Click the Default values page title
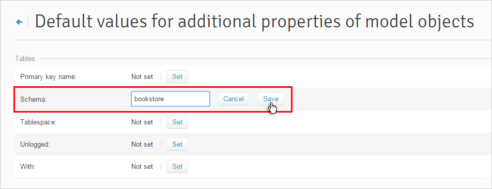 [x=254, y=22]
